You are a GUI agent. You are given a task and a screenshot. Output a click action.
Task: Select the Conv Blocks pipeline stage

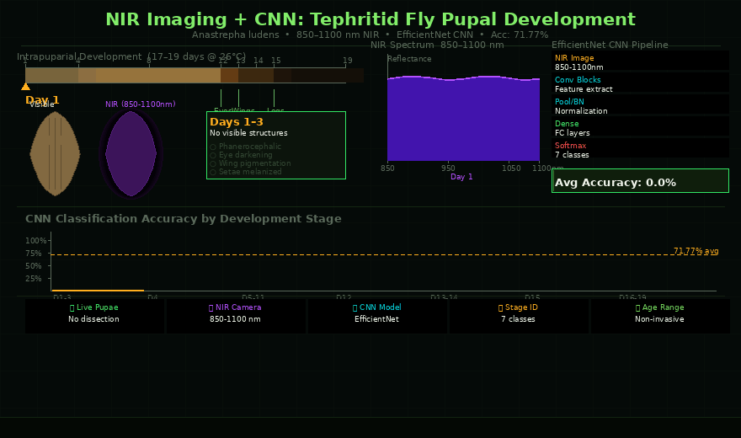click(640, 83)
